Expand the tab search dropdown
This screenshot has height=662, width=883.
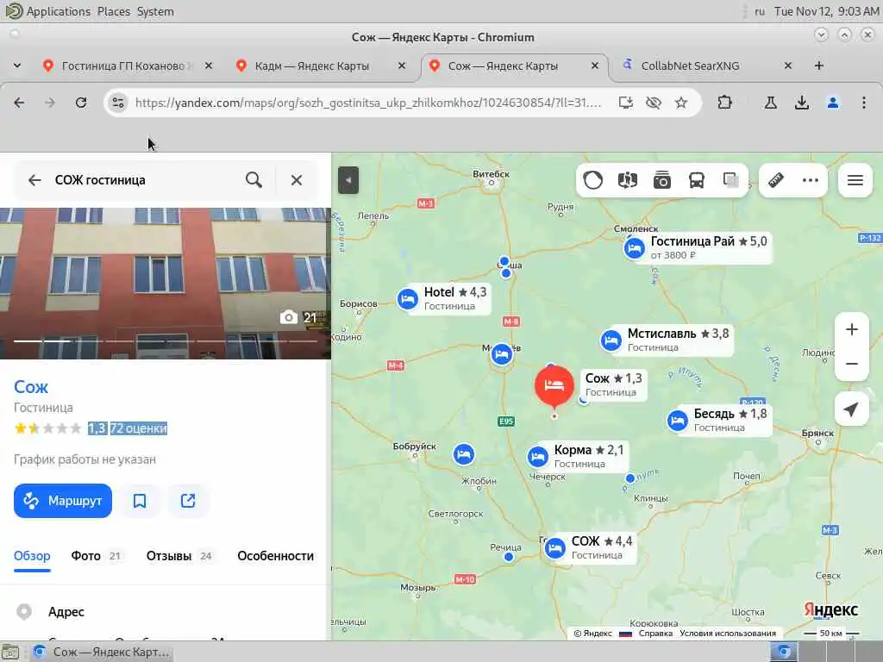17,66
